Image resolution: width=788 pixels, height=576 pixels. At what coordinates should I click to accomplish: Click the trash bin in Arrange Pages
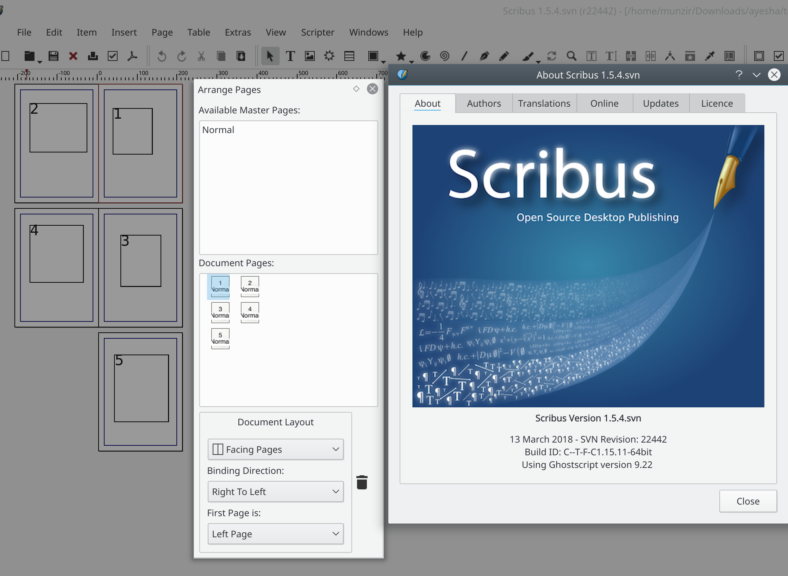tap(362, 482)
